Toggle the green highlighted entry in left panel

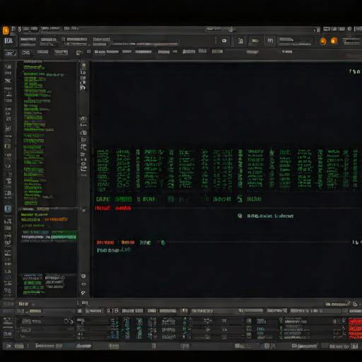pyautogui.click(x=64, y=237)
